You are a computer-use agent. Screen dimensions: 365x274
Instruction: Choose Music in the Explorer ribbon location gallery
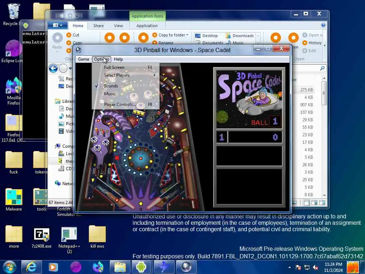pos(235,43)
